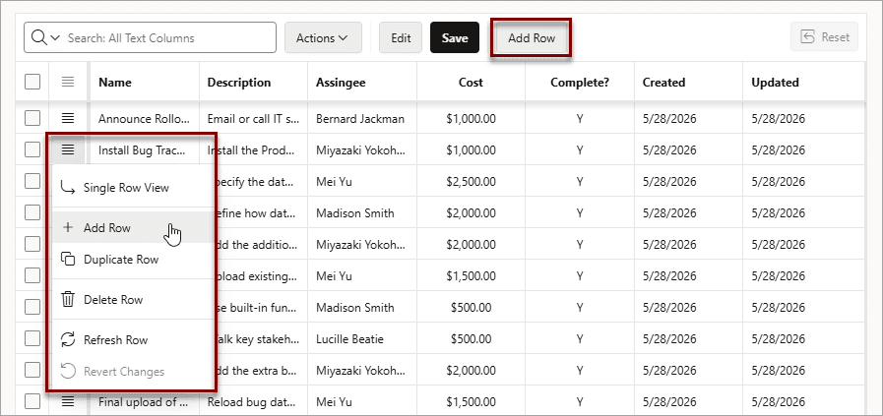This screenshot has height=416, width=883.
Task: Choose Delete Row from menu
Action: click(x=133, y=300)
